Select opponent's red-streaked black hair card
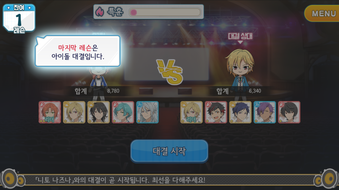The width and height of the screenshot is (339, 190). pyautogui.click(x=216, y=112)
